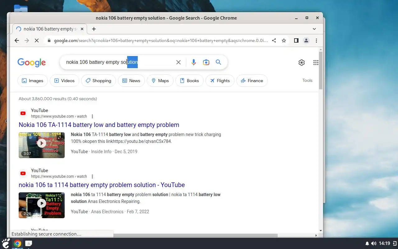Play the 3:07 video thumbnail
This screenshot has width=398, height=249.
pyautogui.click(x=42, y=145)
